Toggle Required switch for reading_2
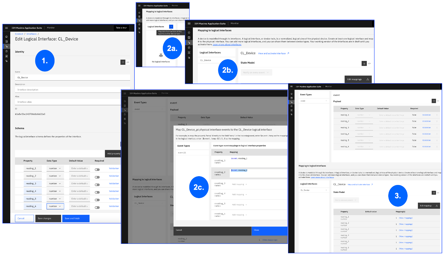Viewport: 446px width, 255px height. (97, 177)
